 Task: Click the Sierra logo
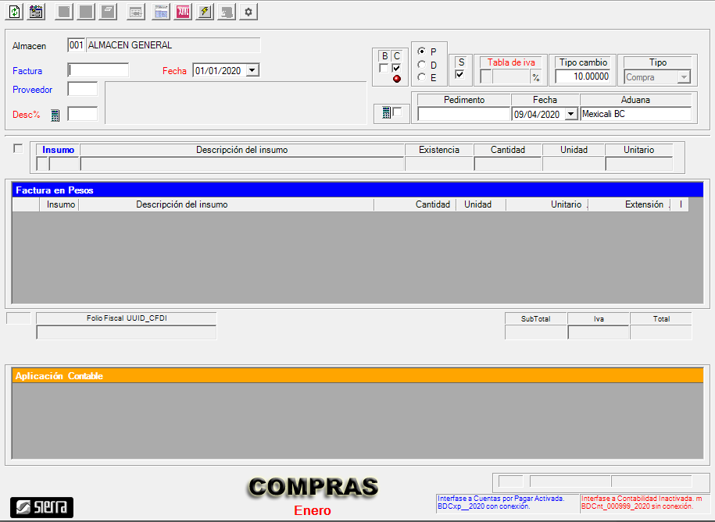41,507
